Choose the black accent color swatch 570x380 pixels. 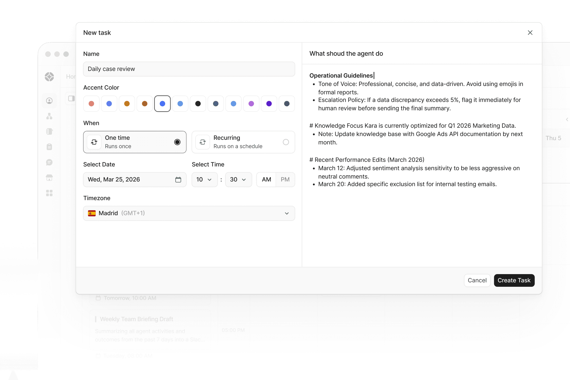(x=198, y=104)
